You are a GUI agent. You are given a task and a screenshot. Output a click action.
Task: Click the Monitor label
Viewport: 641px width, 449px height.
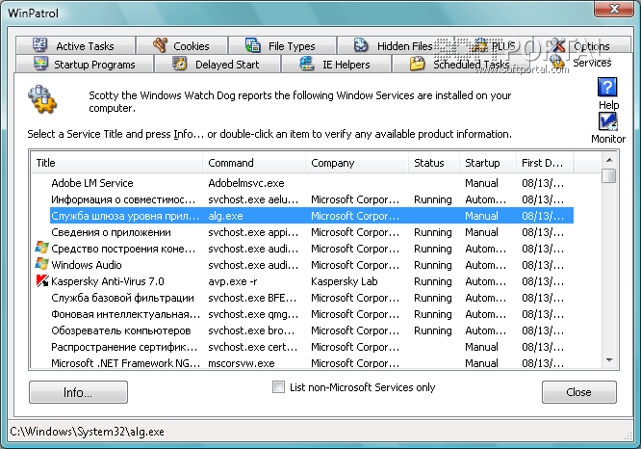(x=608, y=139)
